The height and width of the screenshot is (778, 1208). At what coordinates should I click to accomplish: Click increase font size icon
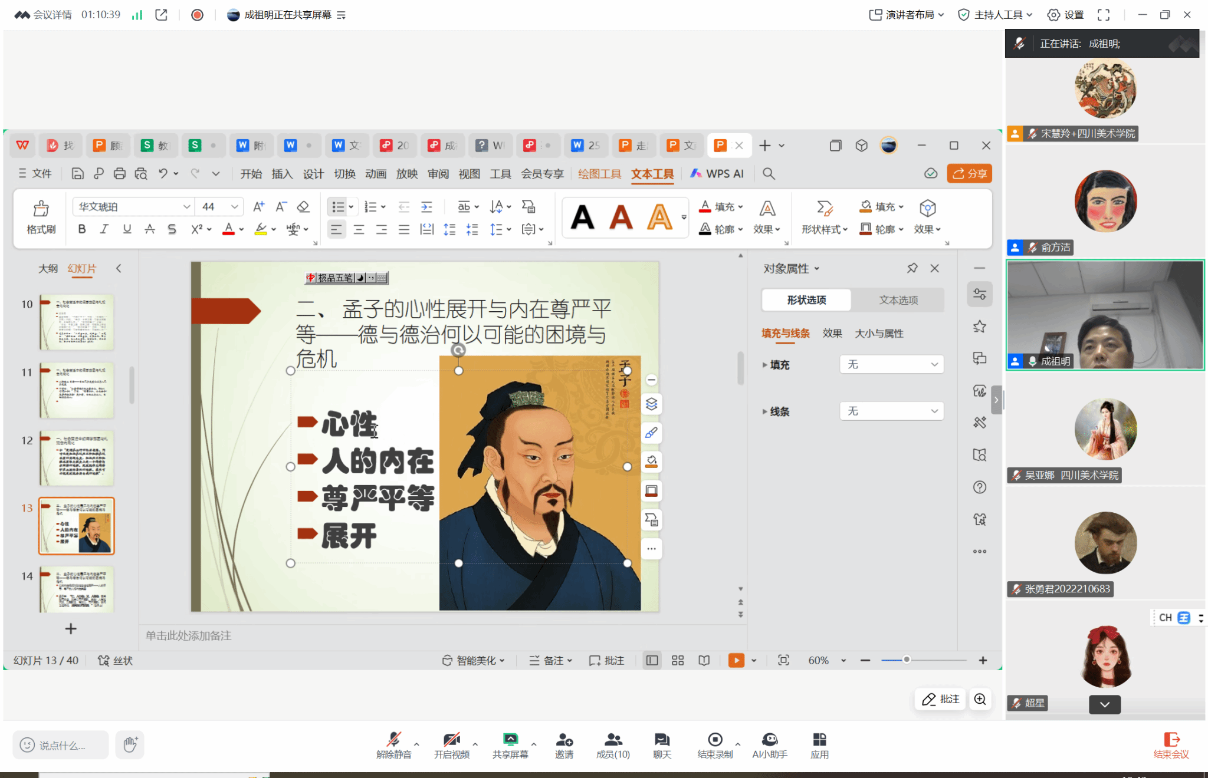click(258, 207)
